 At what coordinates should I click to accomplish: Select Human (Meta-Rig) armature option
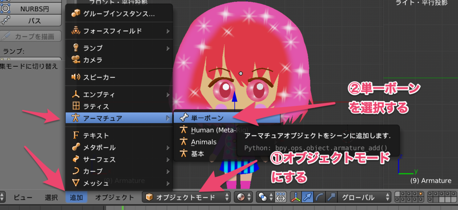click(220, 130)
